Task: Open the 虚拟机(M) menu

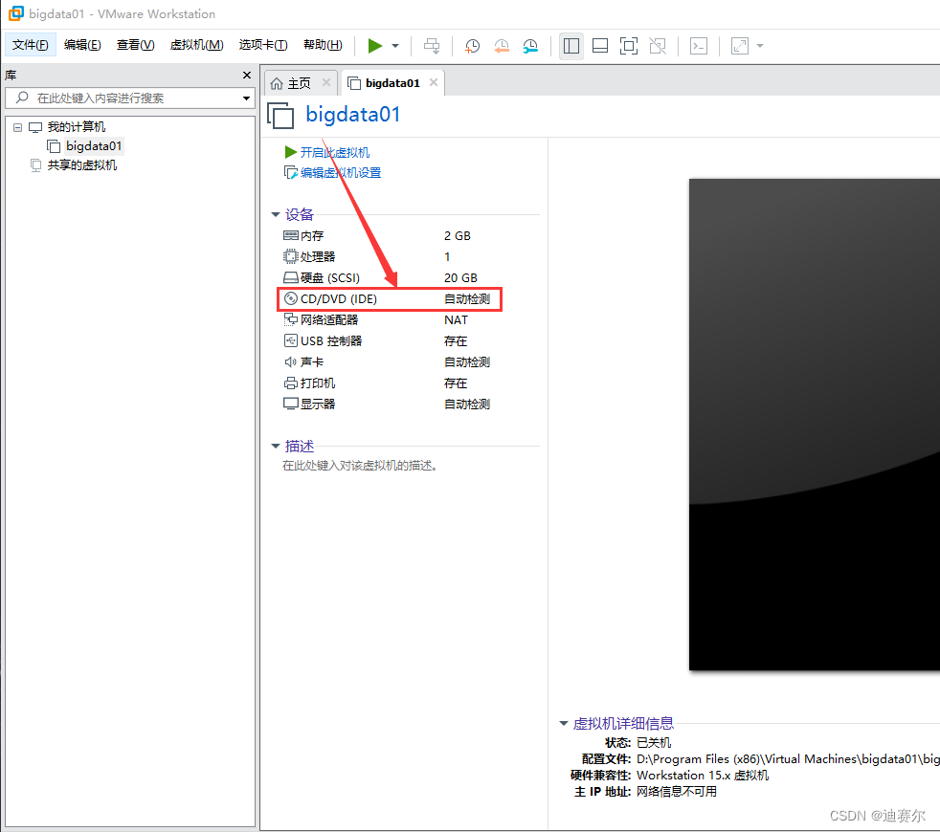Action: (196, 45)
